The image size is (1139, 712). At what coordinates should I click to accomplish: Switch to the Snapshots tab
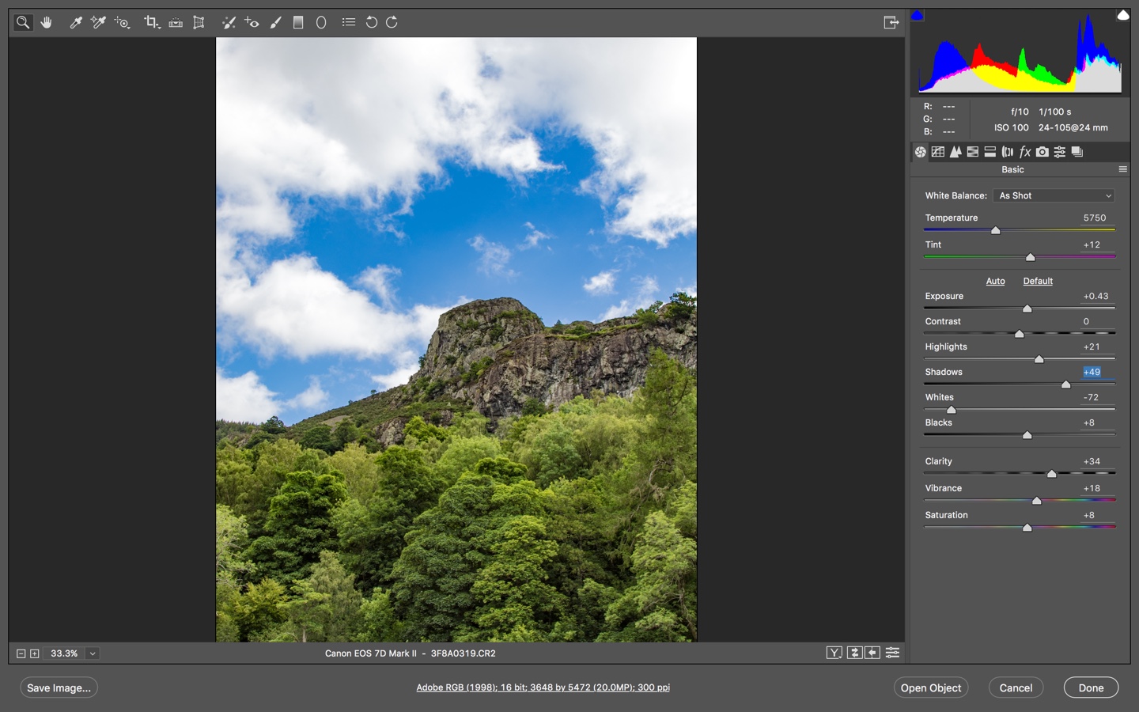1077,152
